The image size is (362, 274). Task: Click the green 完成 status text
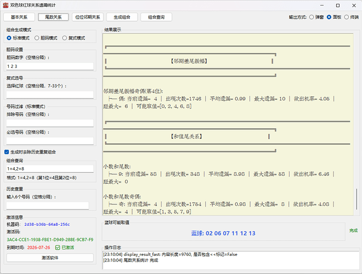tap(353, 230)
